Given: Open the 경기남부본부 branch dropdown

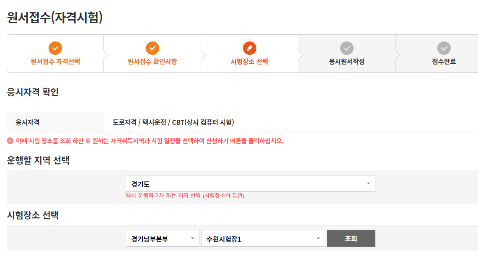Looking at the screenshot, I should [x=162, y=238].
